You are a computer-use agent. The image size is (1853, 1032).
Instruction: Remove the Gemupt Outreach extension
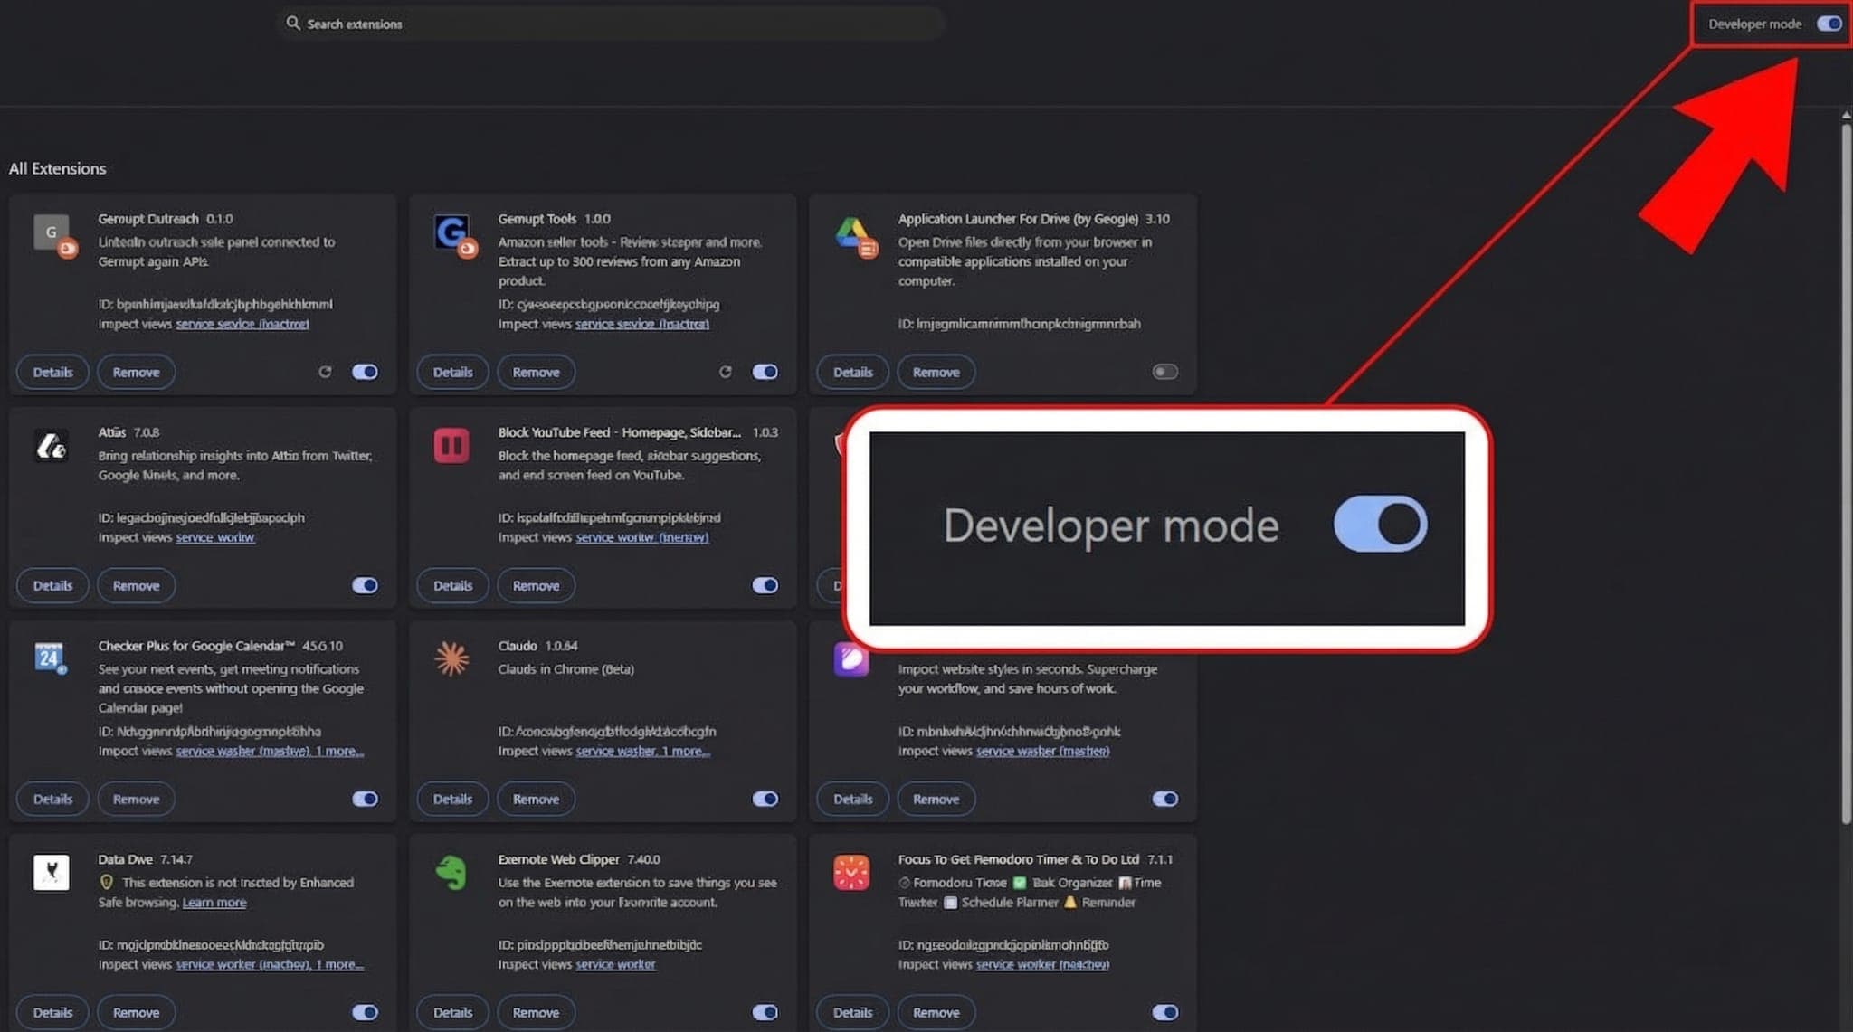(136, 372)
